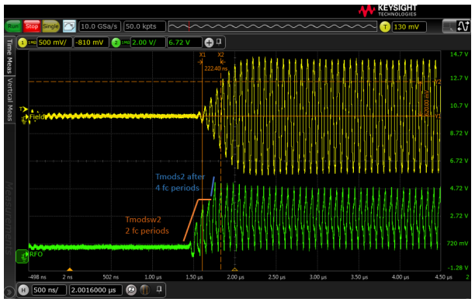
Task: Click the -1.28 V vertical axis label
Action: (x=458, y=268)
